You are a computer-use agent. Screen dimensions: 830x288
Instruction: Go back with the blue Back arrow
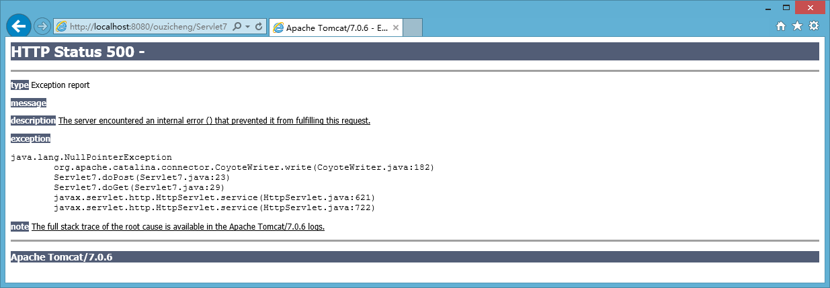18,26
